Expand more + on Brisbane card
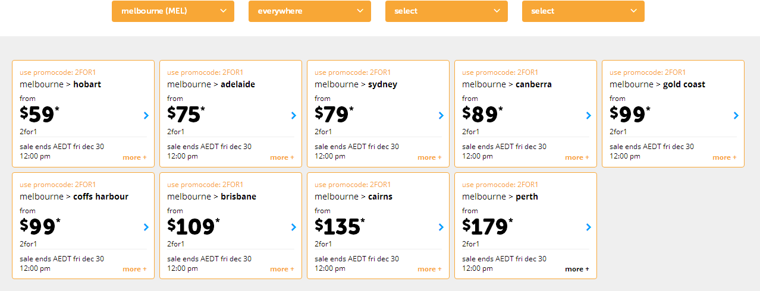Image resolution: width=760 pixels, height=291 pixels. pyautogui.click(x=282, y=269)
